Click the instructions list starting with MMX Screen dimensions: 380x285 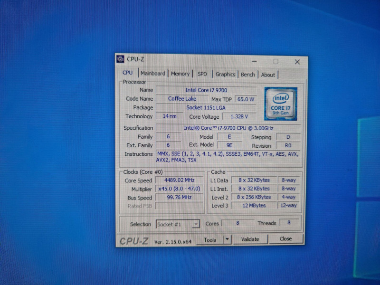[228, 157]
